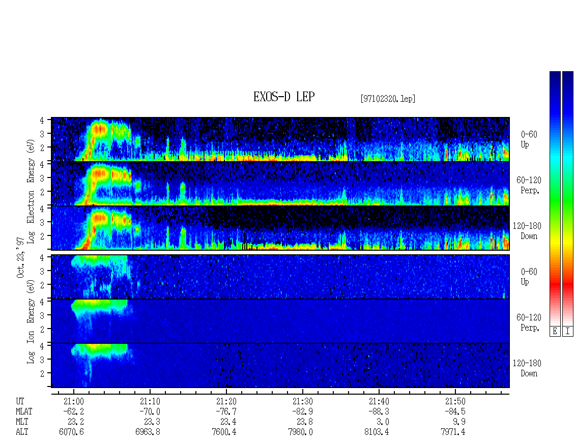Select the 0-60 Up label beside the electron panel
Viewport: 575px width, 445px height.
coord(529,140)
